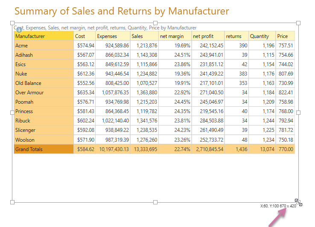The height and width of the screenshot is (227, 315).
Task: Click Esics net profit 231,851.12
Action: point(212,64)
